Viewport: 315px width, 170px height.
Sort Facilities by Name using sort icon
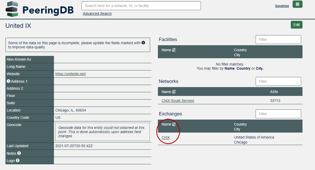[174, 50]
